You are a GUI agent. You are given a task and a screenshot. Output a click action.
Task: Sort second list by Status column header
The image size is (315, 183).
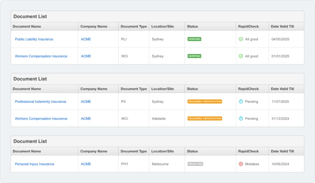[x=192, y=89]
